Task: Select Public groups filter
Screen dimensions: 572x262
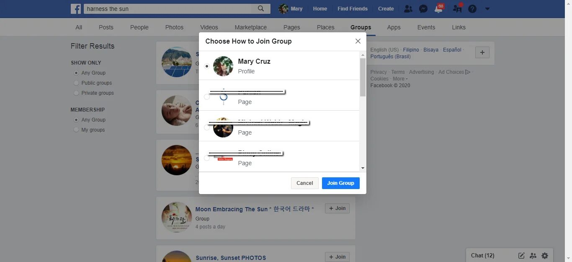Action: click(76, 83)
